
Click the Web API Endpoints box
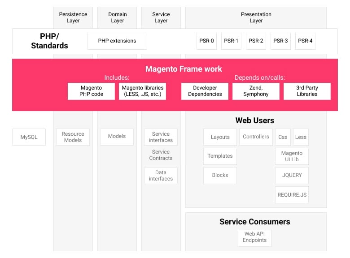click(x=255, y=237)
